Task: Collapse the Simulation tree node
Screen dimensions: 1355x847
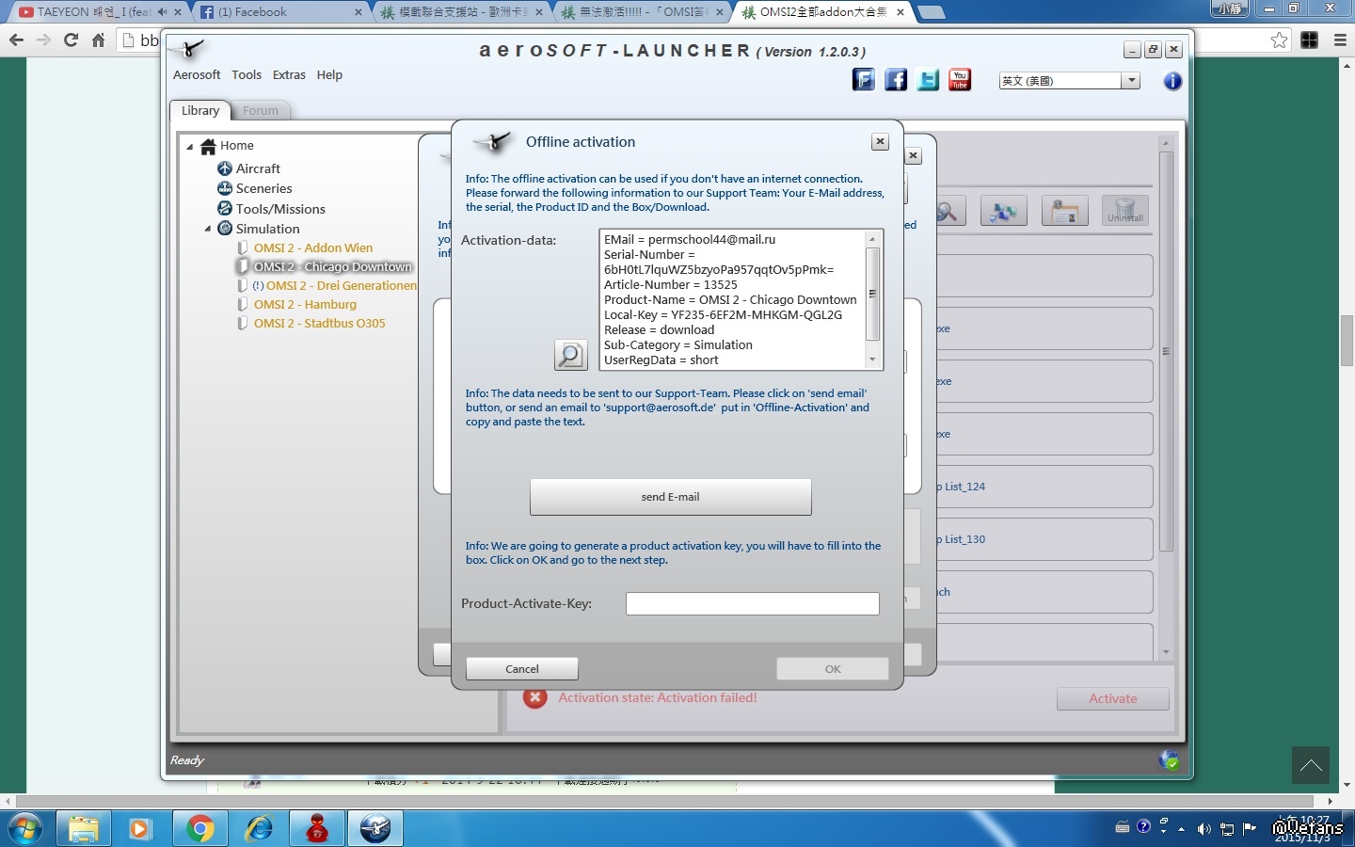Action: click(208, 229)
